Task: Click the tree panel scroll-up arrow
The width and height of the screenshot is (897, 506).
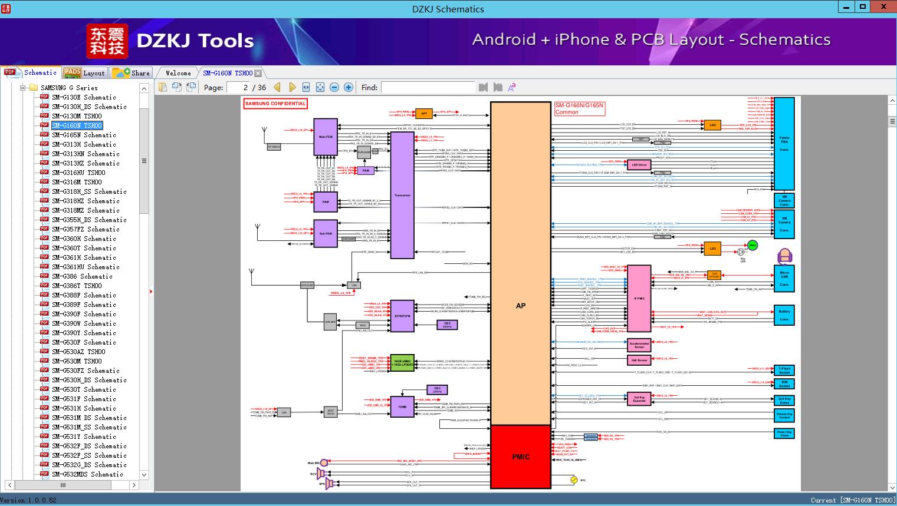Action: pyautogui.click(x=144, y=88)
